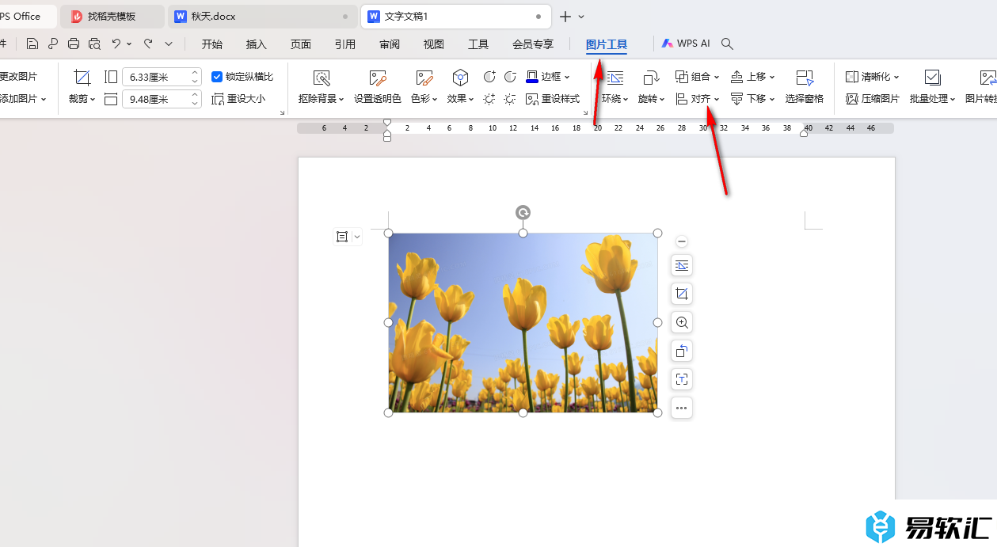The image size is (997, 547).
Task: Open the Insert (插入) ribbon tab
Action: tap(257, 44)
